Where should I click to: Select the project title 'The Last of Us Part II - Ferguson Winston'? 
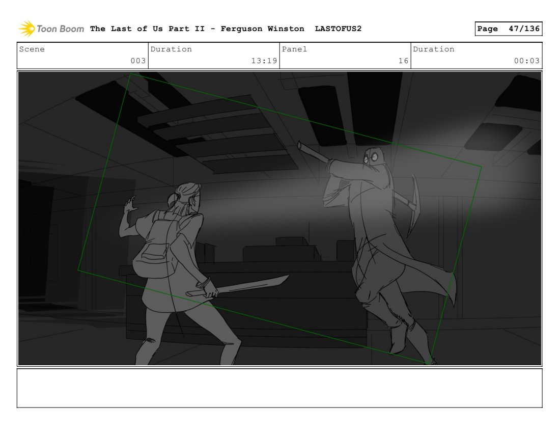tap(197, 29)
